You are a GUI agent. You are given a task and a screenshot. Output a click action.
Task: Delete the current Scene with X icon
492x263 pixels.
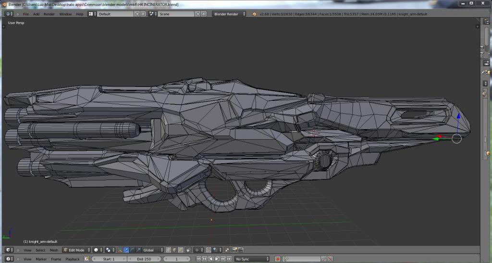204,14
